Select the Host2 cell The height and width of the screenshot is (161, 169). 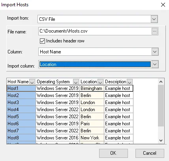[x=21, y=95]
